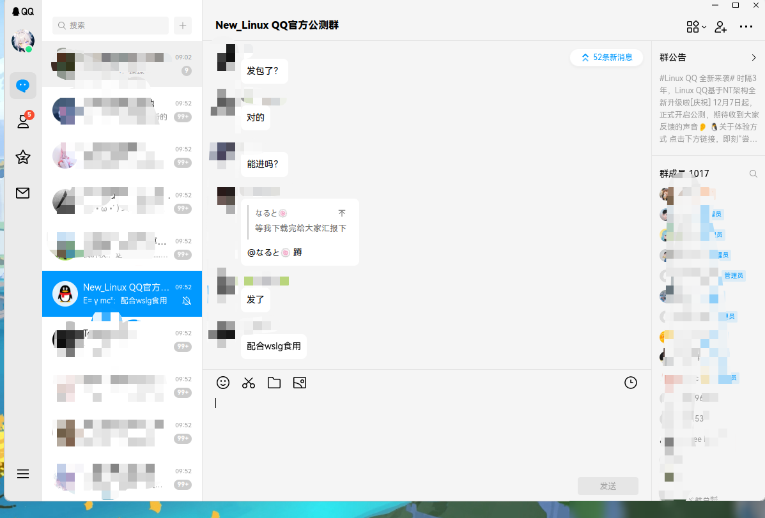The width and height of the screenshot is (765, 518).
Task: Click the message bubble 对的
Action: [256, 118]
